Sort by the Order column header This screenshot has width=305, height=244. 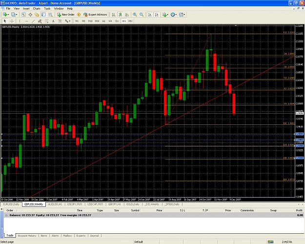pyautogui.click(x=10, y=210)
